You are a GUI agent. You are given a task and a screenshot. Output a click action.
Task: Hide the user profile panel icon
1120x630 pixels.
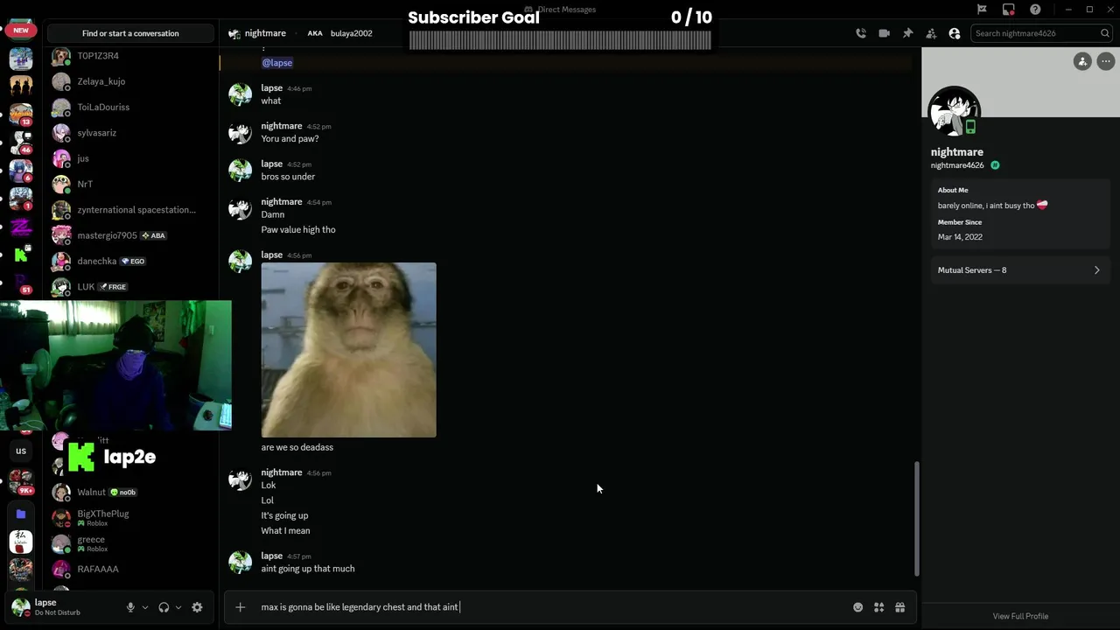(955, 33)
